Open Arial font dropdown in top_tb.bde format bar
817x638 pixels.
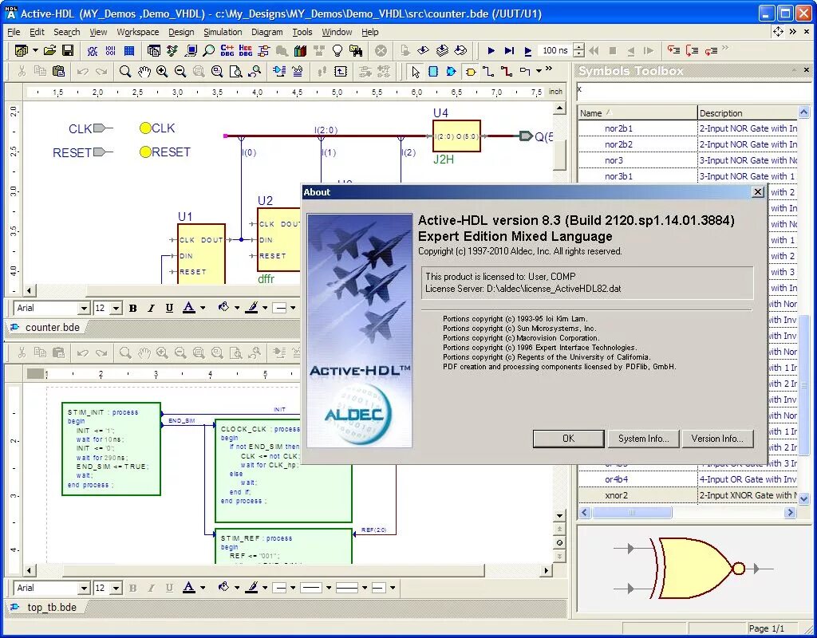84,588
